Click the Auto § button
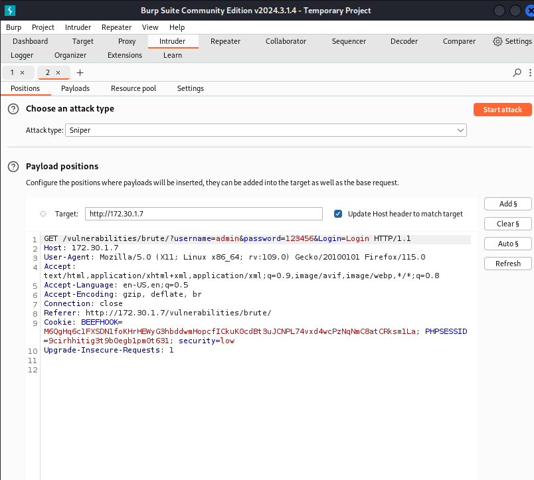This screenshot has height=480, width=534. [508, 244]
